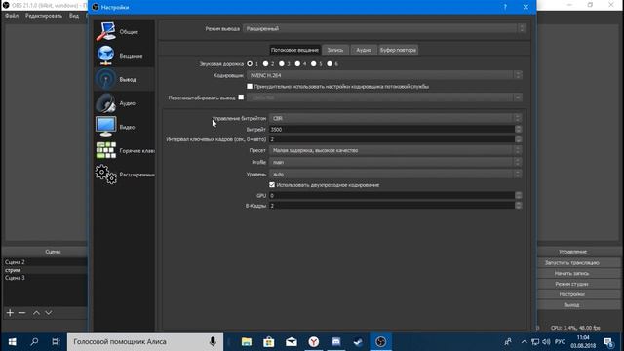Image resolution: width=624 pixels, height=351 pixels.
Task: Open the Горячие клавиши settings category
Action: 124,151
